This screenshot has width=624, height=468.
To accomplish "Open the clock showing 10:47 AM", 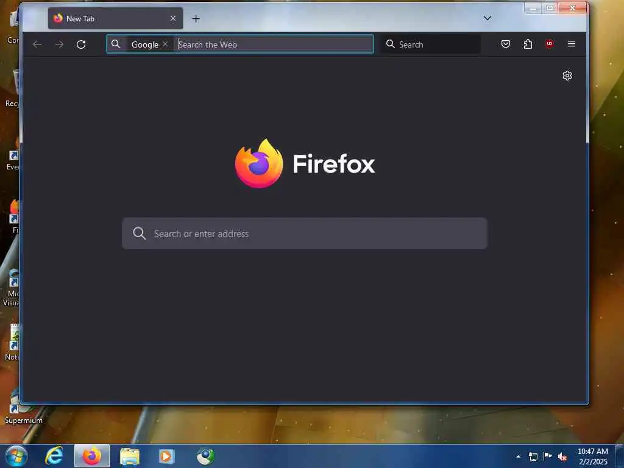I will (x=592, y=456).
